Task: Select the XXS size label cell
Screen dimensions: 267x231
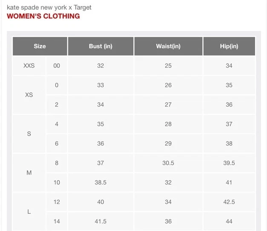Action: [29, 66]
